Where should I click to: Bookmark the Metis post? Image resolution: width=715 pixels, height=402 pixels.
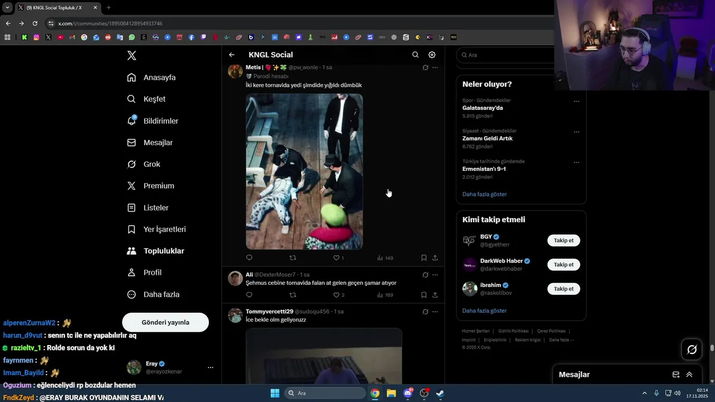tap(424, 258)
